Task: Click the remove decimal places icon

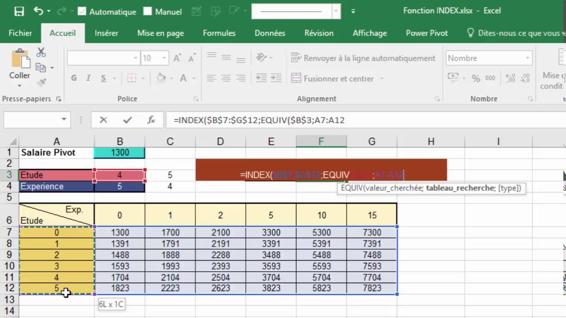Action: (524, 78)
